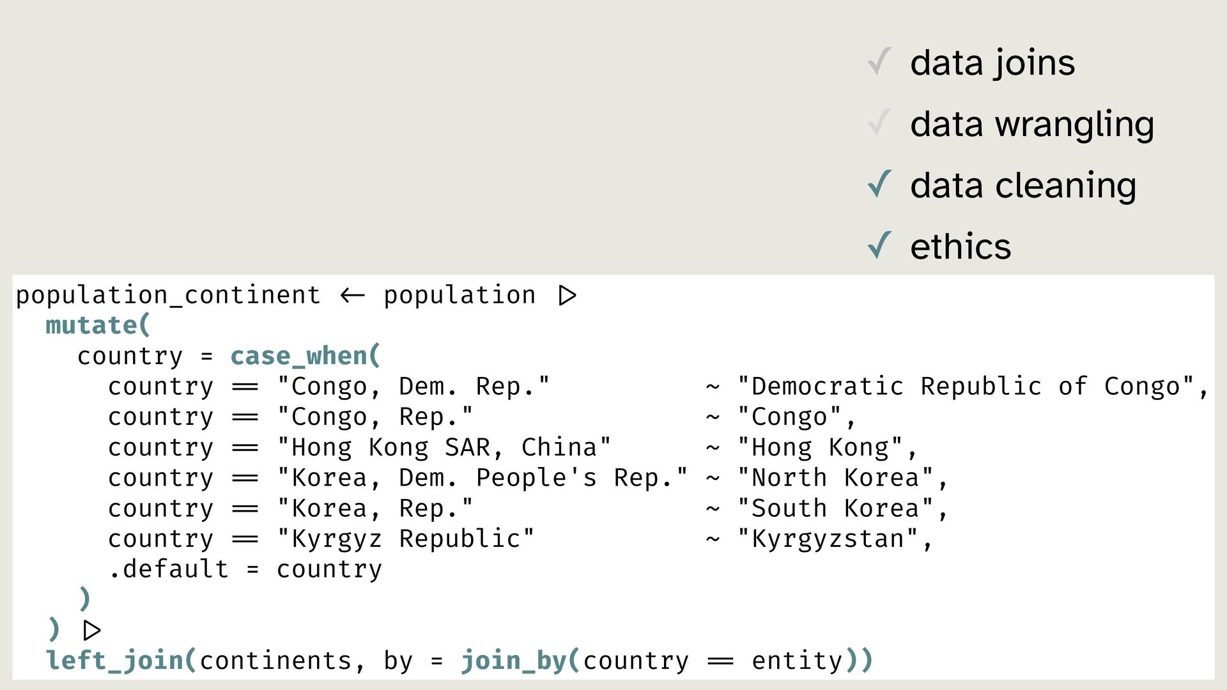Click the double-equals before entity in join_by
This screenshot has width=1227, height=690.
(720, 662)
